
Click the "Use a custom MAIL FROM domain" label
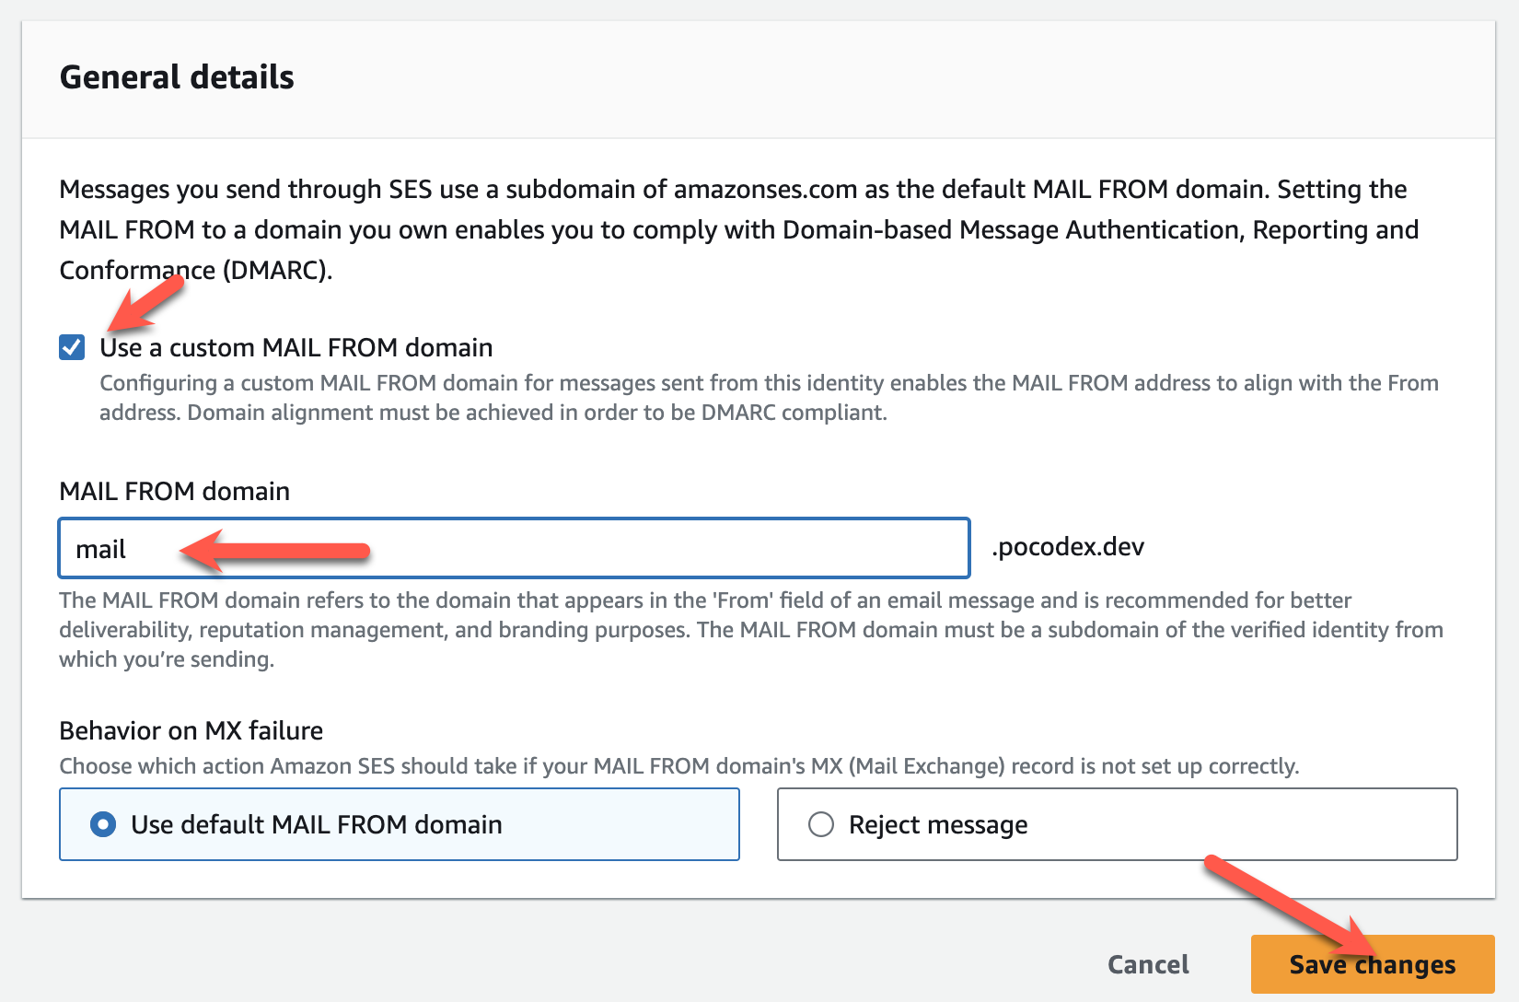pos(296,347)
